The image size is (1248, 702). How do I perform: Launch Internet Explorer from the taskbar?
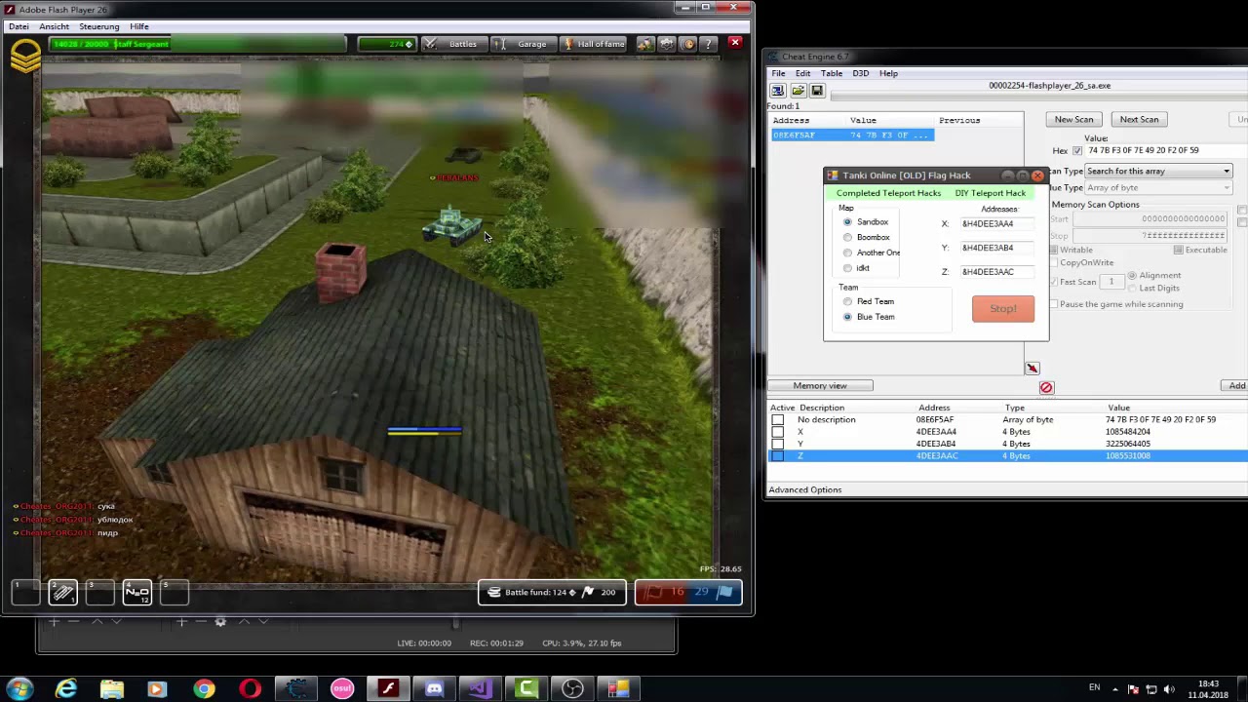pos(65,689)
